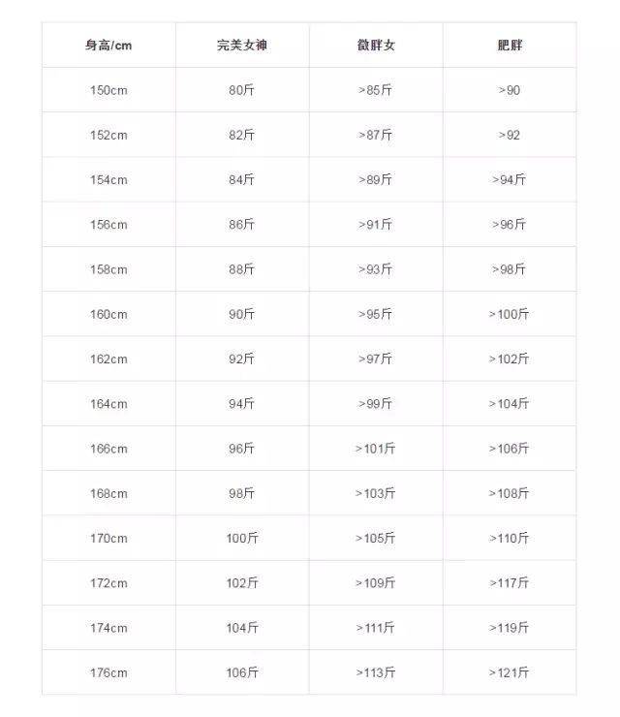The image size is (620, 717).
Task: Click the 肥胖 column header
Action: (x=510, y=46)
